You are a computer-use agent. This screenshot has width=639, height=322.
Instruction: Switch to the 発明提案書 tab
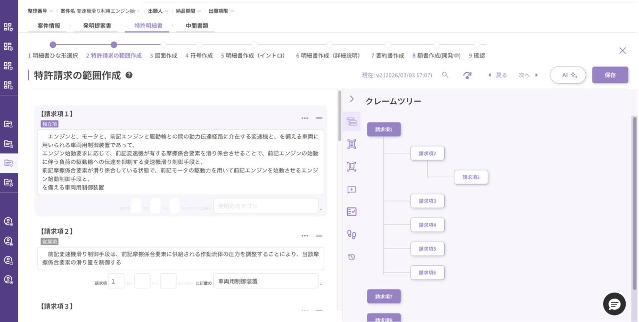(x=97, y=26)
